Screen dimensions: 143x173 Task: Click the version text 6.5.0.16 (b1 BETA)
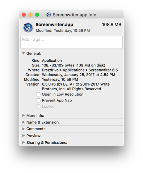58,84
